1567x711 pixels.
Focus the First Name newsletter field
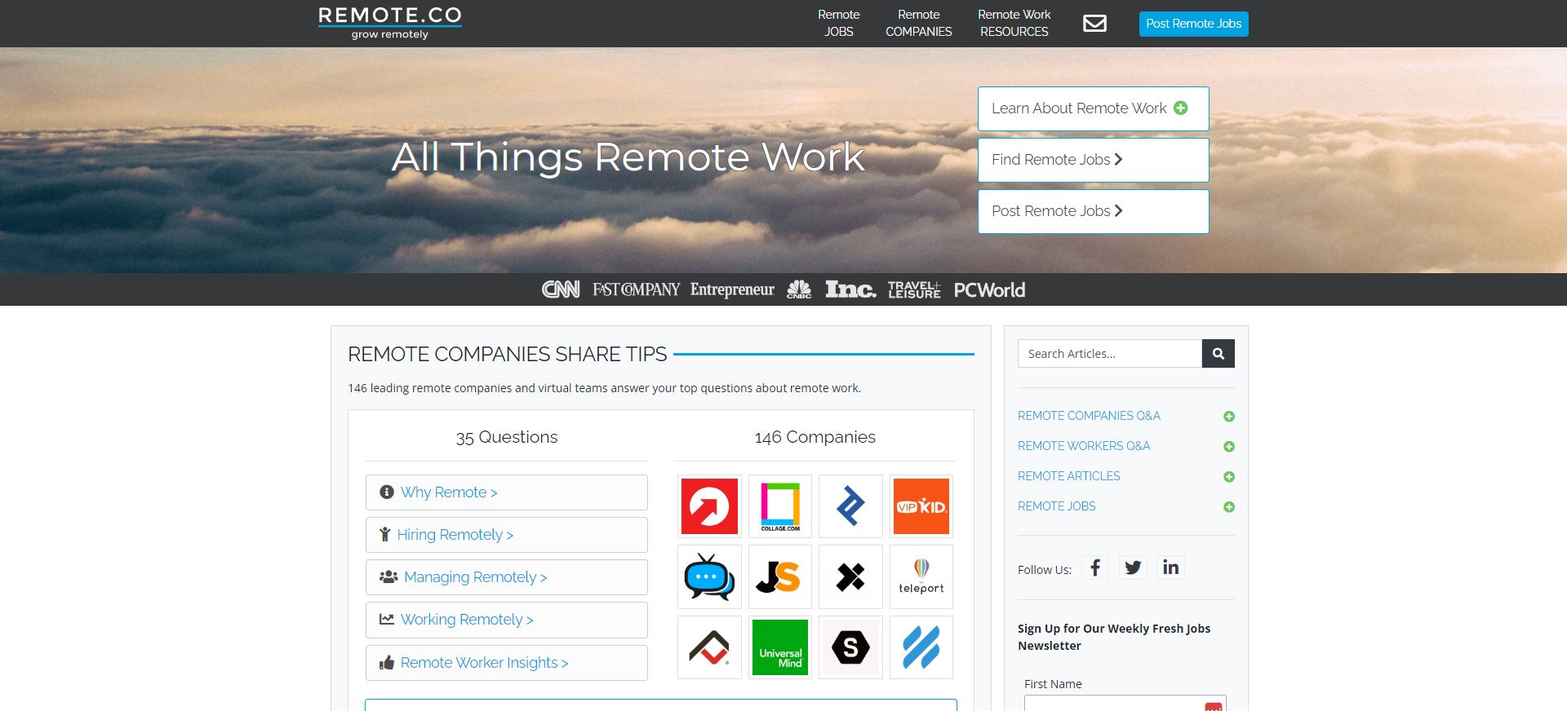coord(1125,703)
